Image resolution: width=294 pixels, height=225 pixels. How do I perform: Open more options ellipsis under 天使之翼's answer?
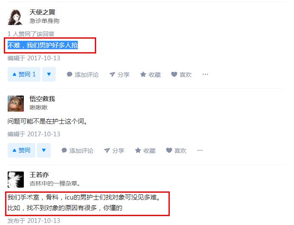click(205, 74)
